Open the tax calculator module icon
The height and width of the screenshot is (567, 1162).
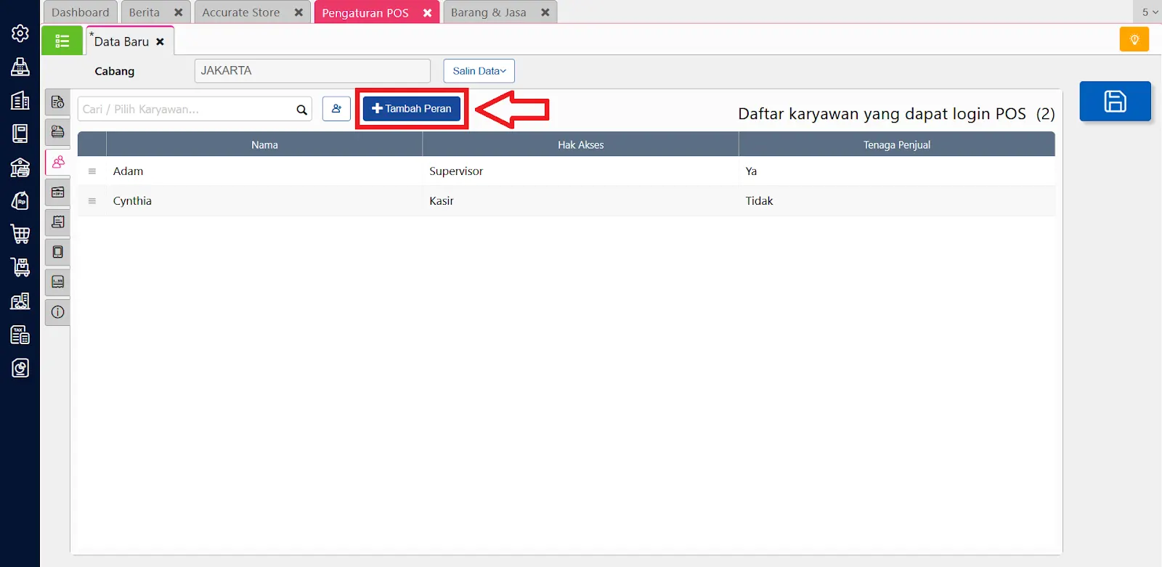20,335
